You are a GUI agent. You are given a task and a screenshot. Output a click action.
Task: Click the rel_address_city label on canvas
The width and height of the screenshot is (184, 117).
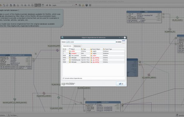click(x=170, y=32)
